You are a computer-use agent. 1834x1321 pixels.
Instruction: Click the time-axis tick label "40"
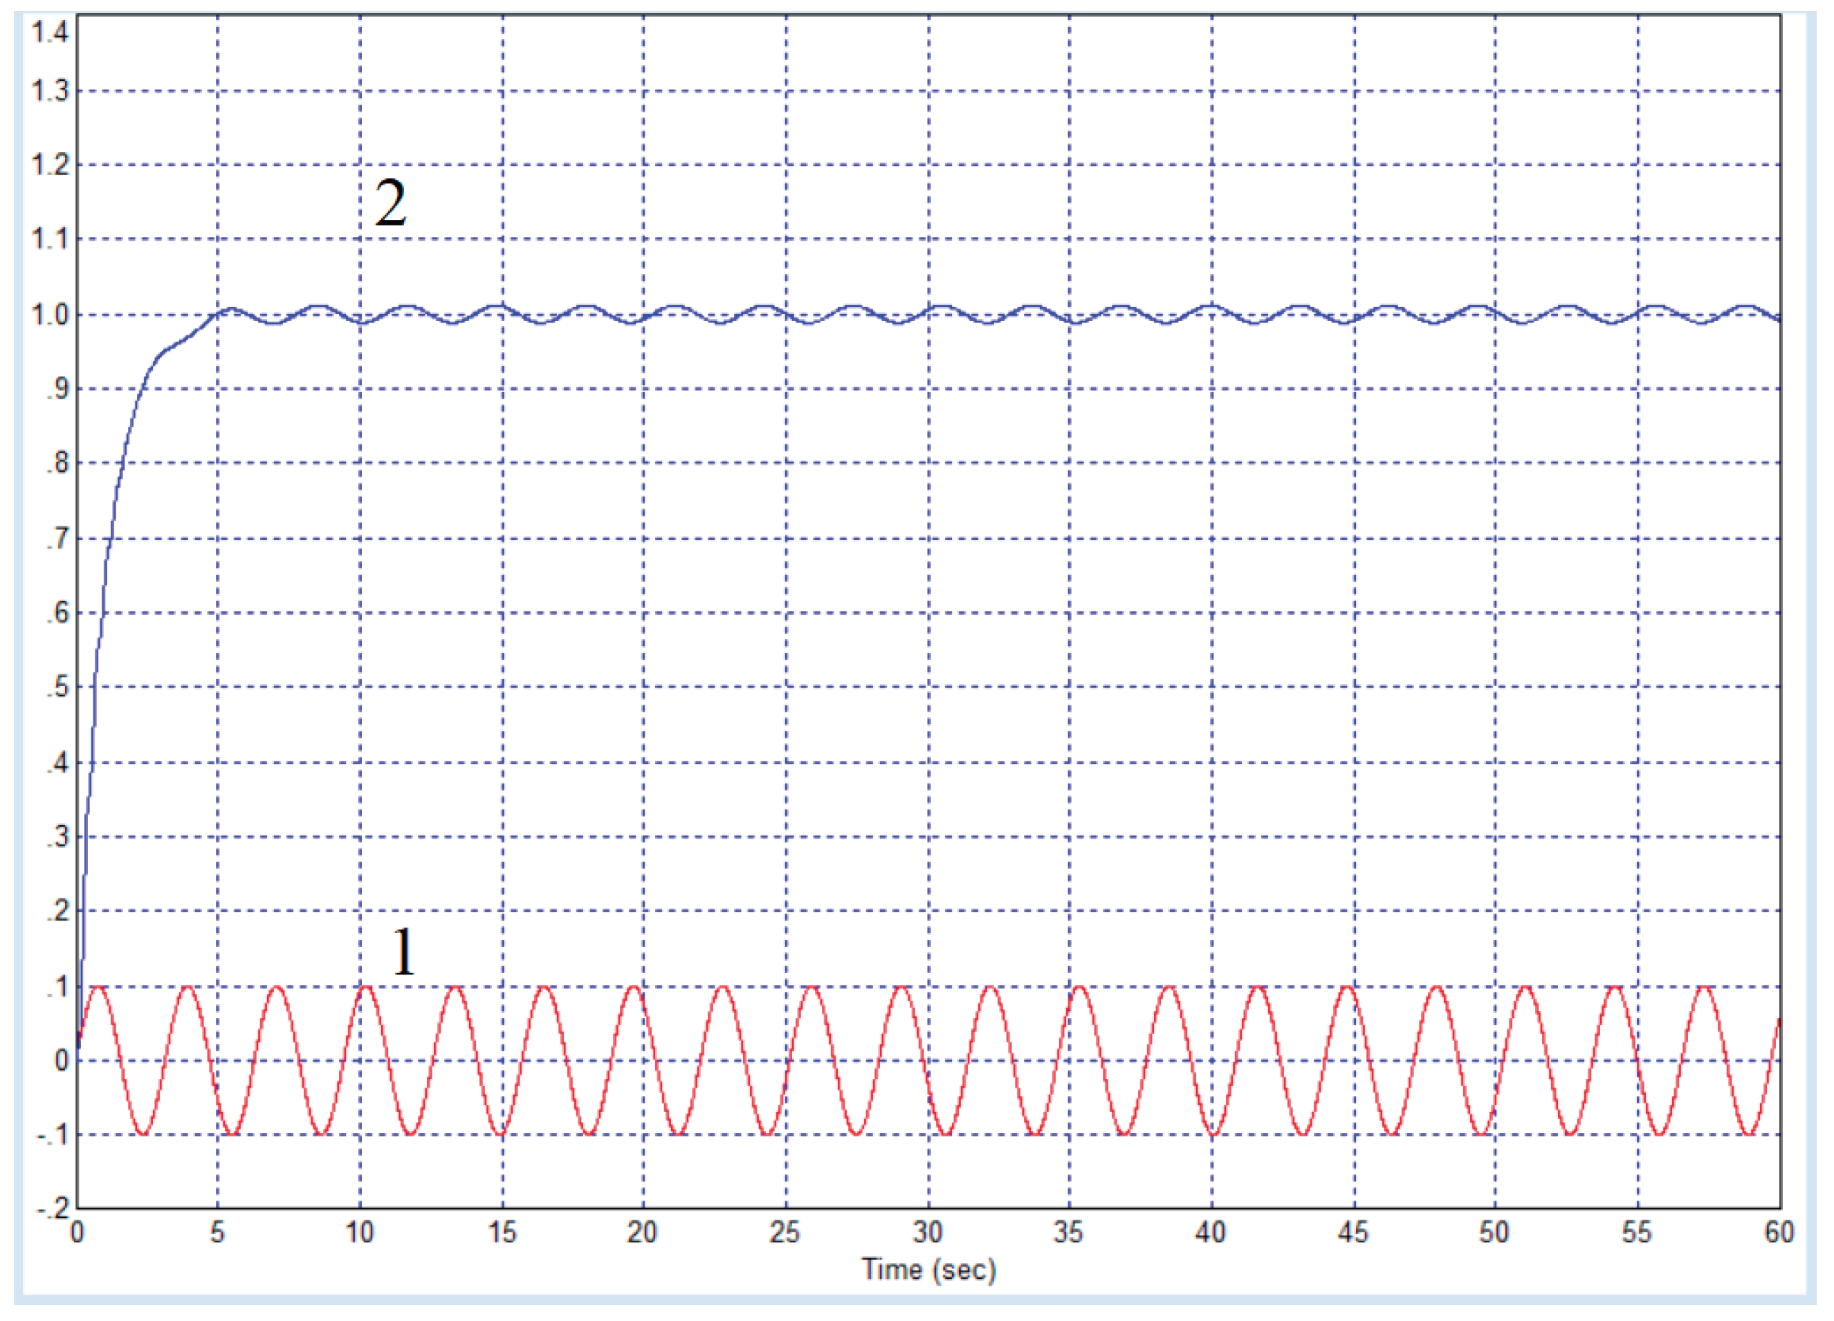pyautogui.click(x=1211, y=1233)
